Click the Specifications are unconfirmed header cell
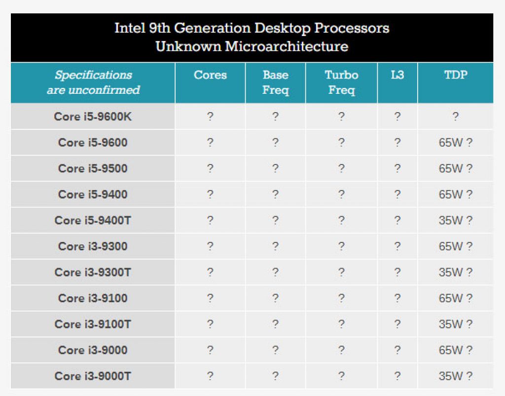Screen dimensions: 505x396 click(92, 83)
